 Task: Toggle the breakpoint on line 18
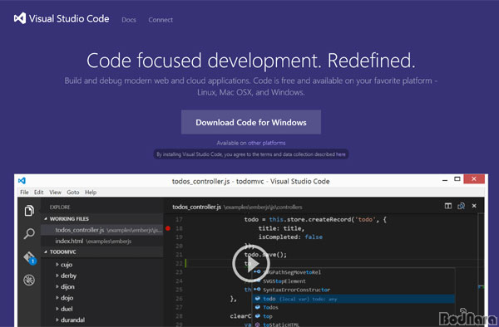(168, 228)
